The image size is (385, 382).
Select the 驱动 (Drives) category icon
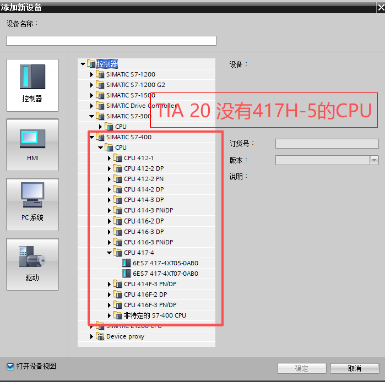pos(32,264)
